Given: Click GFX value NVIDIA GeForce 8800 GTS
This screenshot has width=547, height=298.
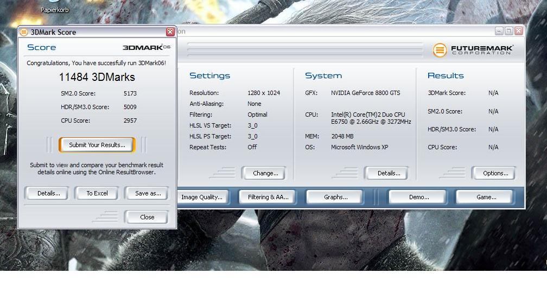Looking at the screenshot, I should [x=366, y=93].
